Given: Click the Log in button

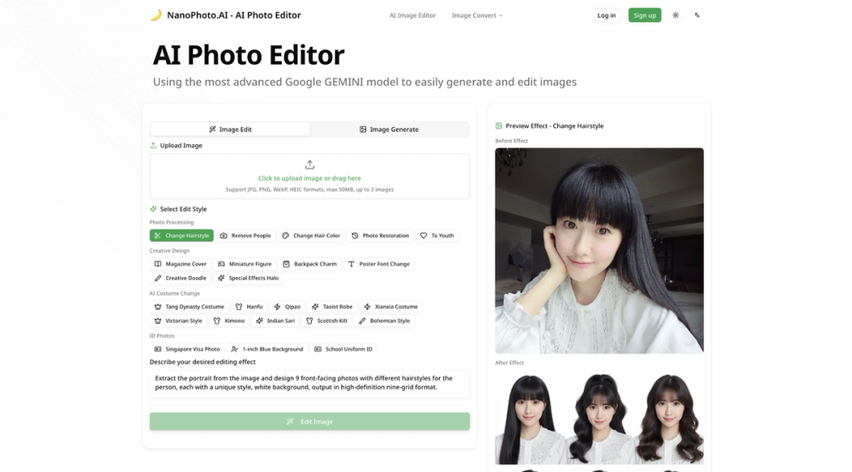Looking at the screenshot, I should (x=607, y=15).
